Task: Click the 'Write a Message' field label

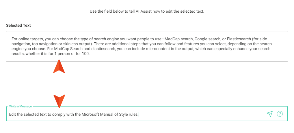Action: point(21,106)
